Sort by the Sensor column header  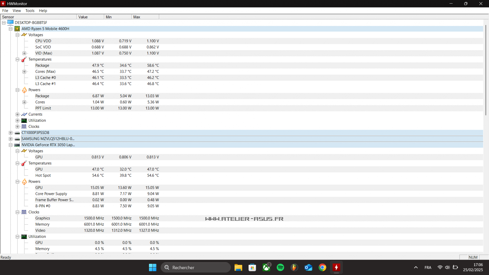tap(39, 17)
